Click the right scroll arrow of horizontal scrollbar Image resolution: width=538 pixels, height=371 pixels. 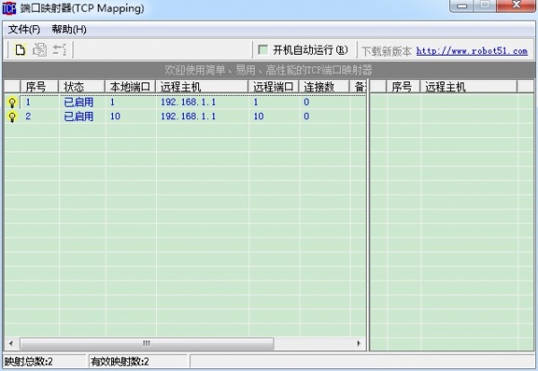coord(360,343)
